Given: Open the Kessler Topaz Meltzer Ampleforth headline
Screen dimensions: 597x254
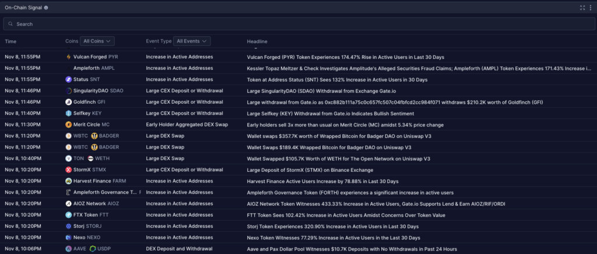Looking at the screenshot, I should 419,68.
